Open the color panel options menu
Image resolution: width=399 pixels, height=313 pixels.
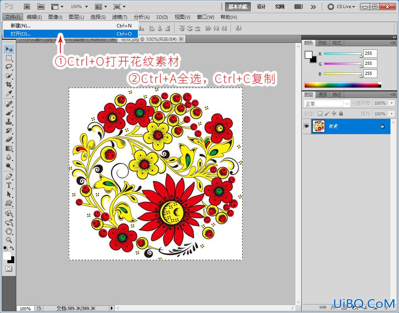(393, 43)
